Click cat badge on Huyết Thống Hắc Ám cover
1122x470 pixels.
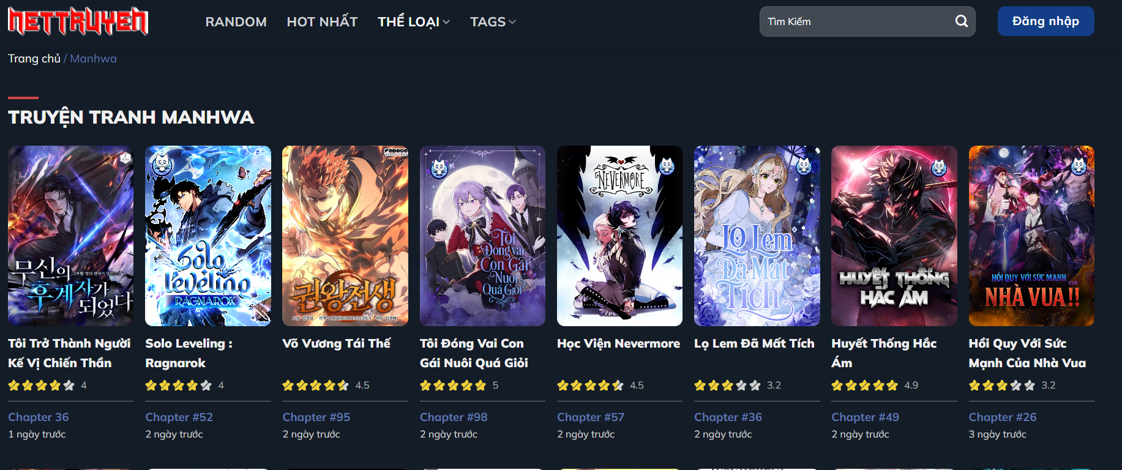pos(940,166)
